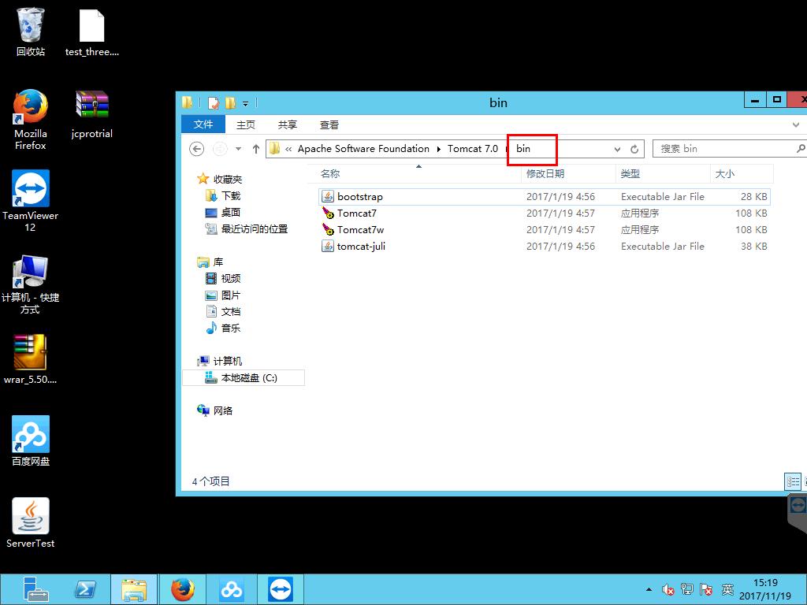
Task: Open the ServerTest Java icon
Action: click(31, 523)
